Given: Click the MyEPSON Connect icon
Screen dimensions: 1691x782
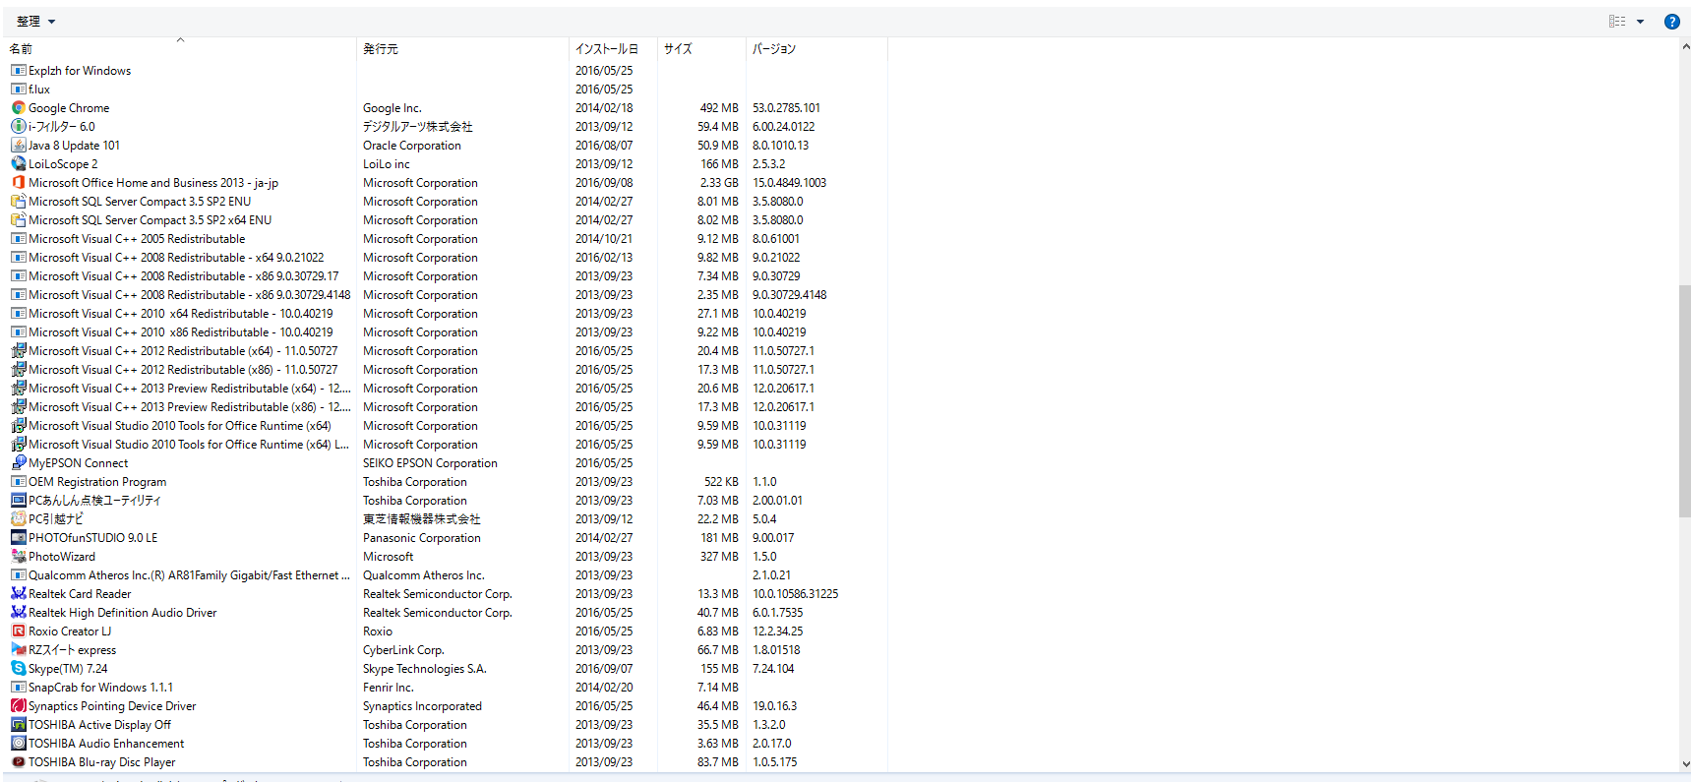Looking at the screenshot, I should coord(19,463).
